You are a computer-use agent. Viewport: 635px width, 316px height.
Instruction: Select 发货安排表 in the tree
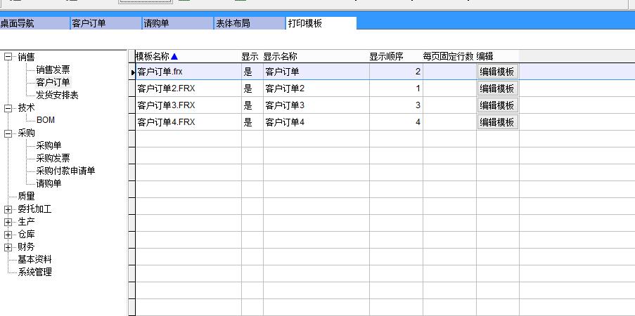click(57, 95)
